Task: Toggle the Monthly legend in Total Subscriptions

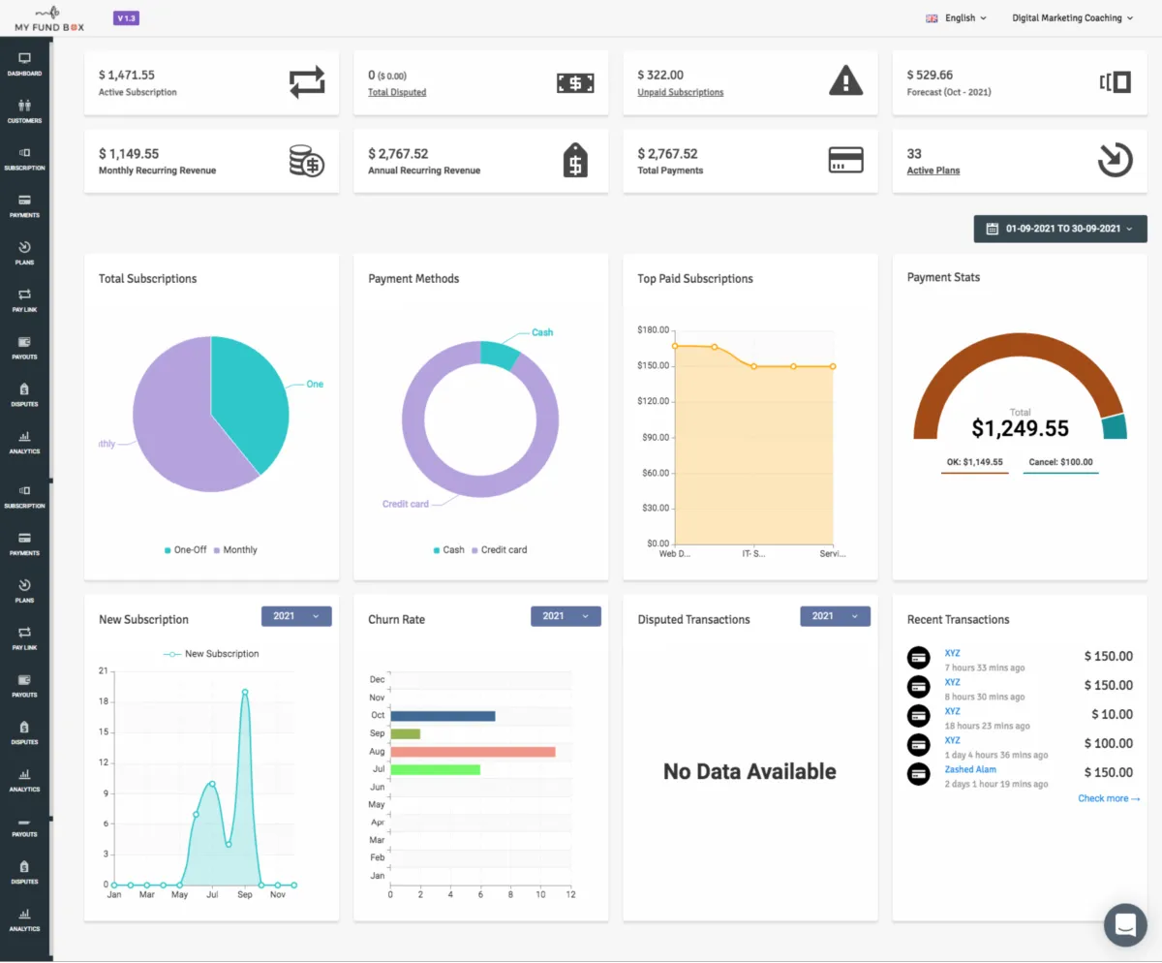Action: (235, 549)
